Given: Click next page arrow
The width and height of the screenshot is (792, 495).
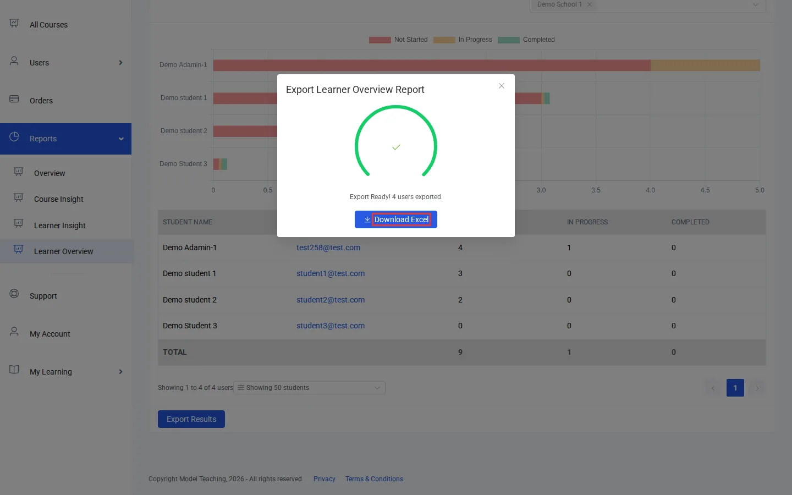Looking at the screenshot, I should pos(757,388).
